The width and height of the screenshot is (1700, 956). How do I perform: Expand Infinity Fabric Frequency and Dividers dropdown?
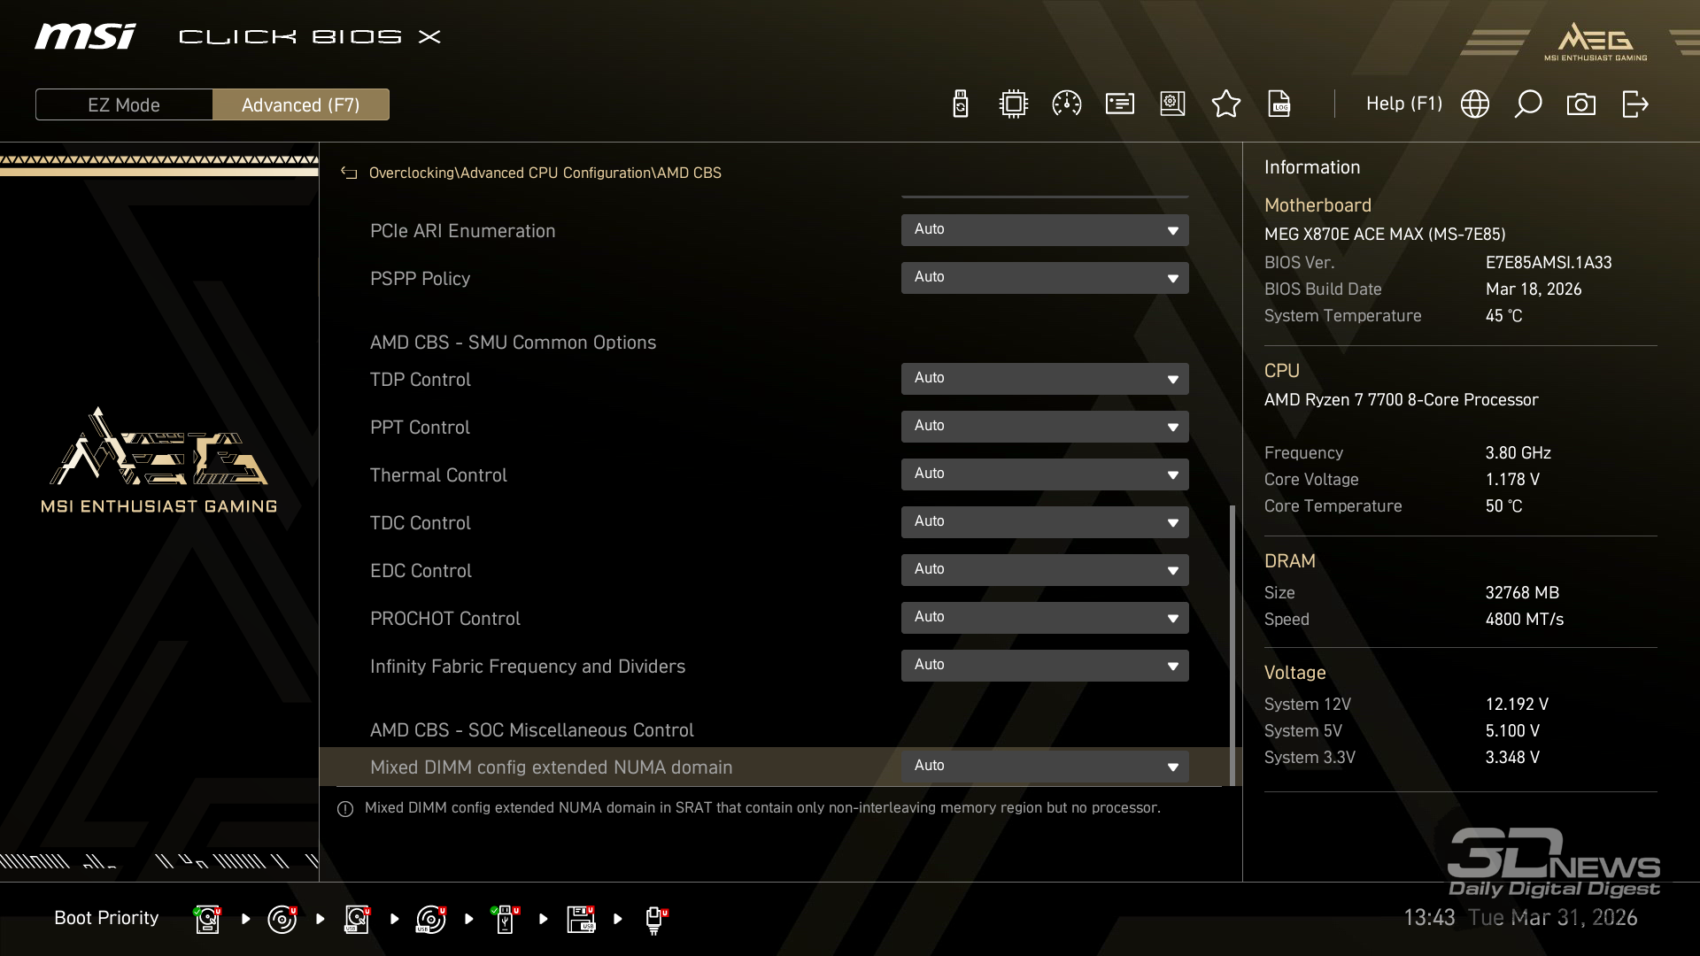tap(1044, 666)
